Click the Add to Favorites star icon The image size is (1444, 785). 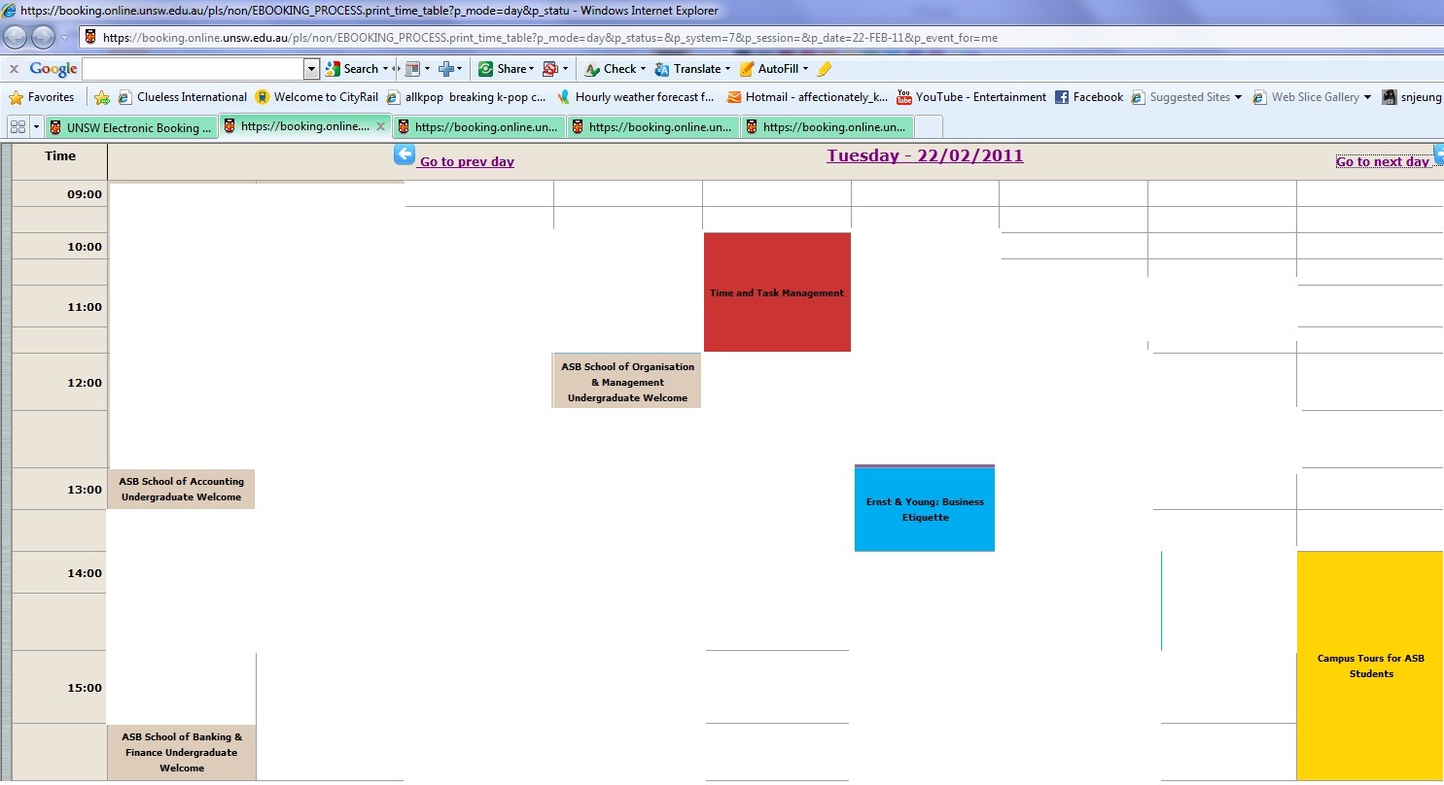click(x=102, y=97)
